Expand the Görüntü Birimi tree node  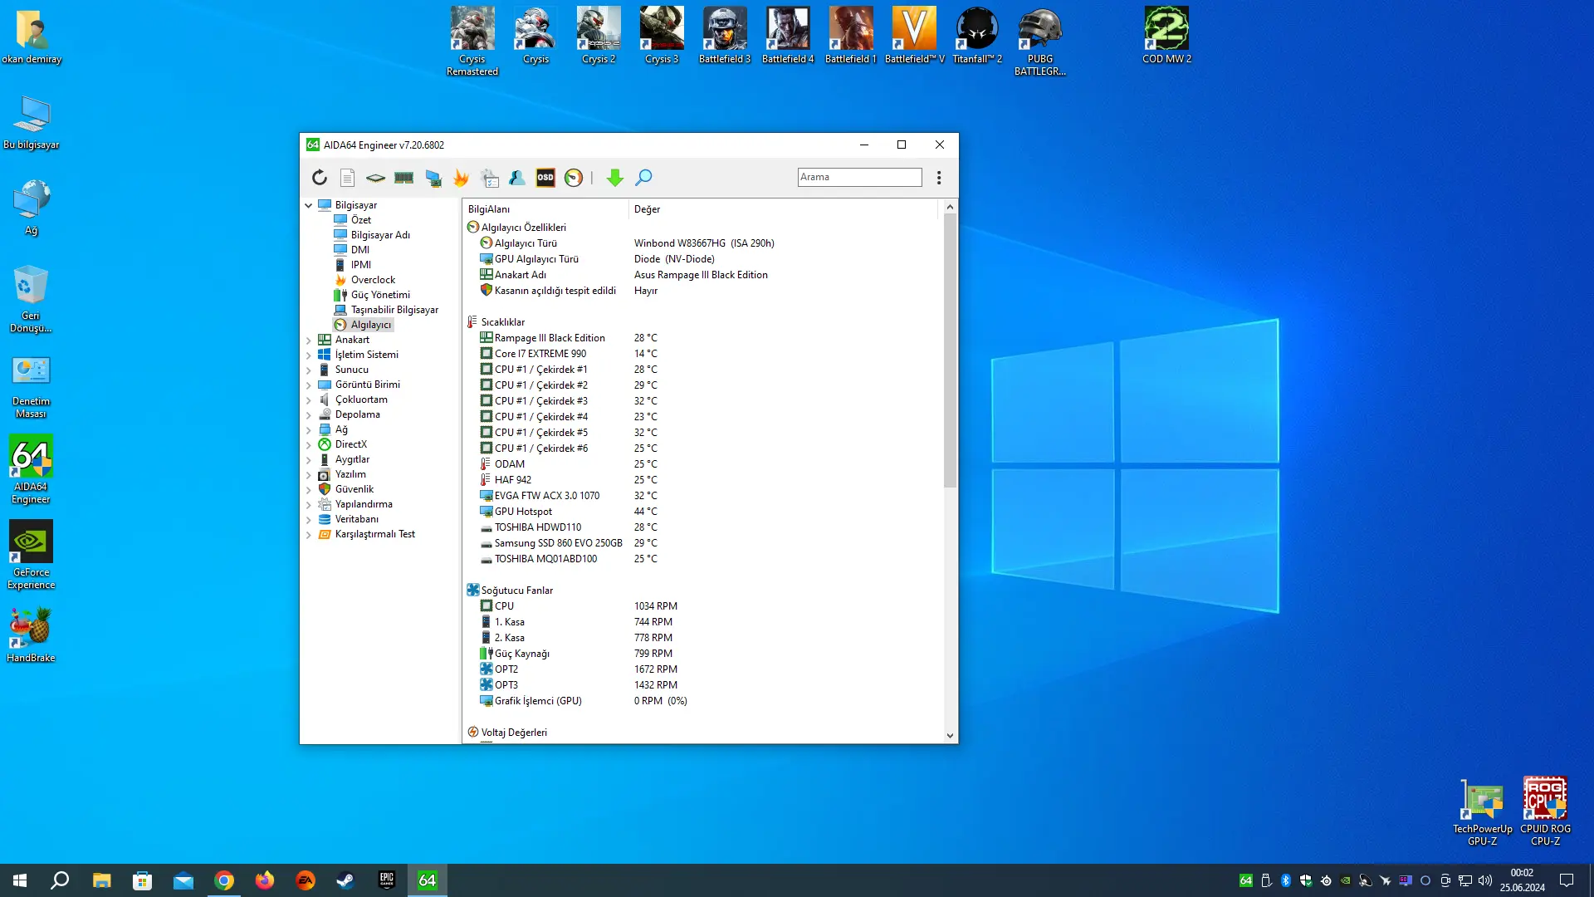click(309, 385)
